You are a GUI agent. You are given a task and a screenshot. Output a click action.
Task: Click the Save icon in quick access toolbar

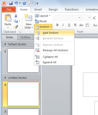(11, 3)
